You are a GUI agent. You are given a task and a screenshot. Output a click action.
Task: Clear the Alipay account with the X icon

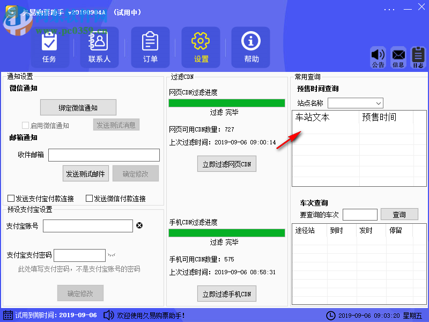tap(139, 225)
